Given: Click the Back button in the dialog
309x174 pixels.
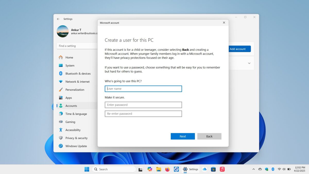Looking at the screenshot, I should 209,136.
